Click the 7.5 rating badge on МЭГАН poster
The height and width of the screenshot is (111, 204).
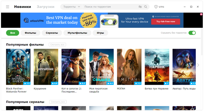pos(138,83)
